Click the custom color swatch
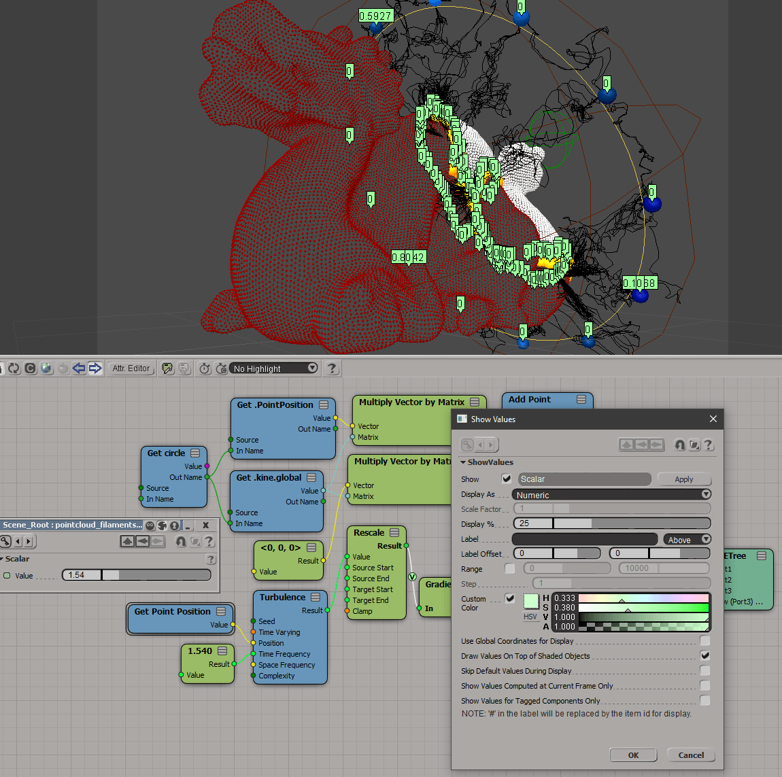This screenshot has width=782, height=777. [531, 601]
